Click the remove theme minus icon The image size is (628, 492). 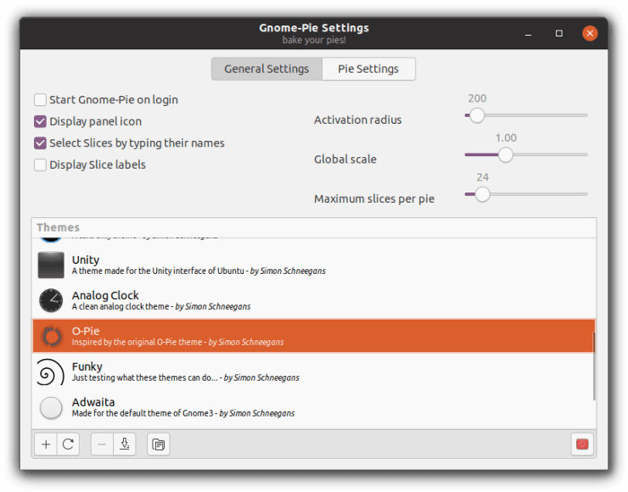tap(102, 444)
